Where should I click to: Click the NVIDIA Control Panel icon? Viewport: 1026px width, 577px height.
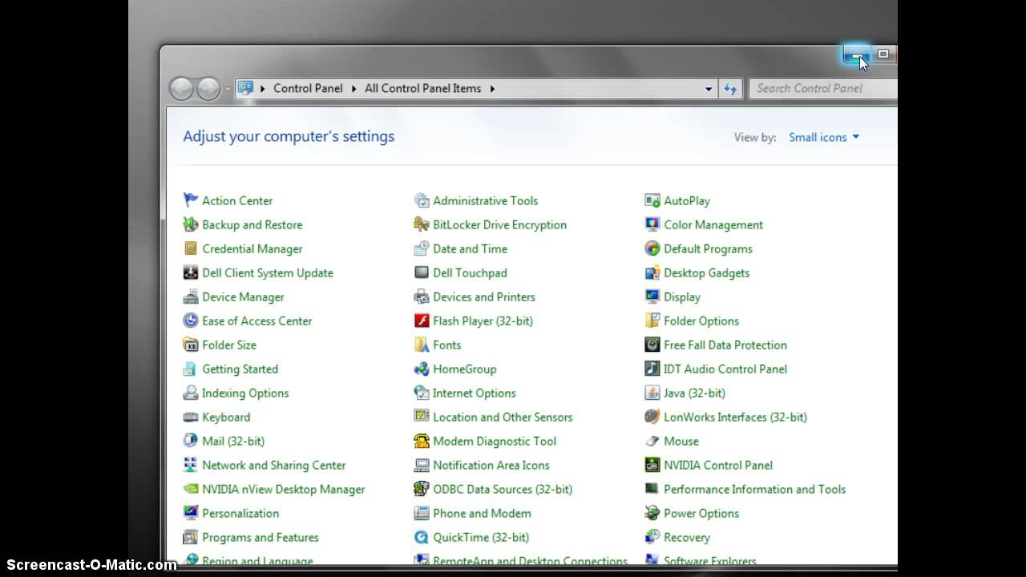(652, 465)
